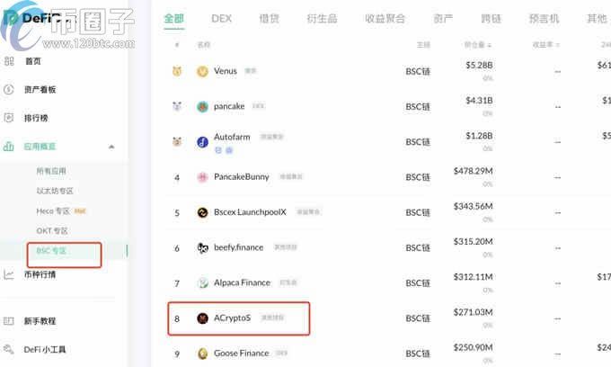Switch to the 衍生品 tab
611x367 pixels.
[x=322, y=18]
